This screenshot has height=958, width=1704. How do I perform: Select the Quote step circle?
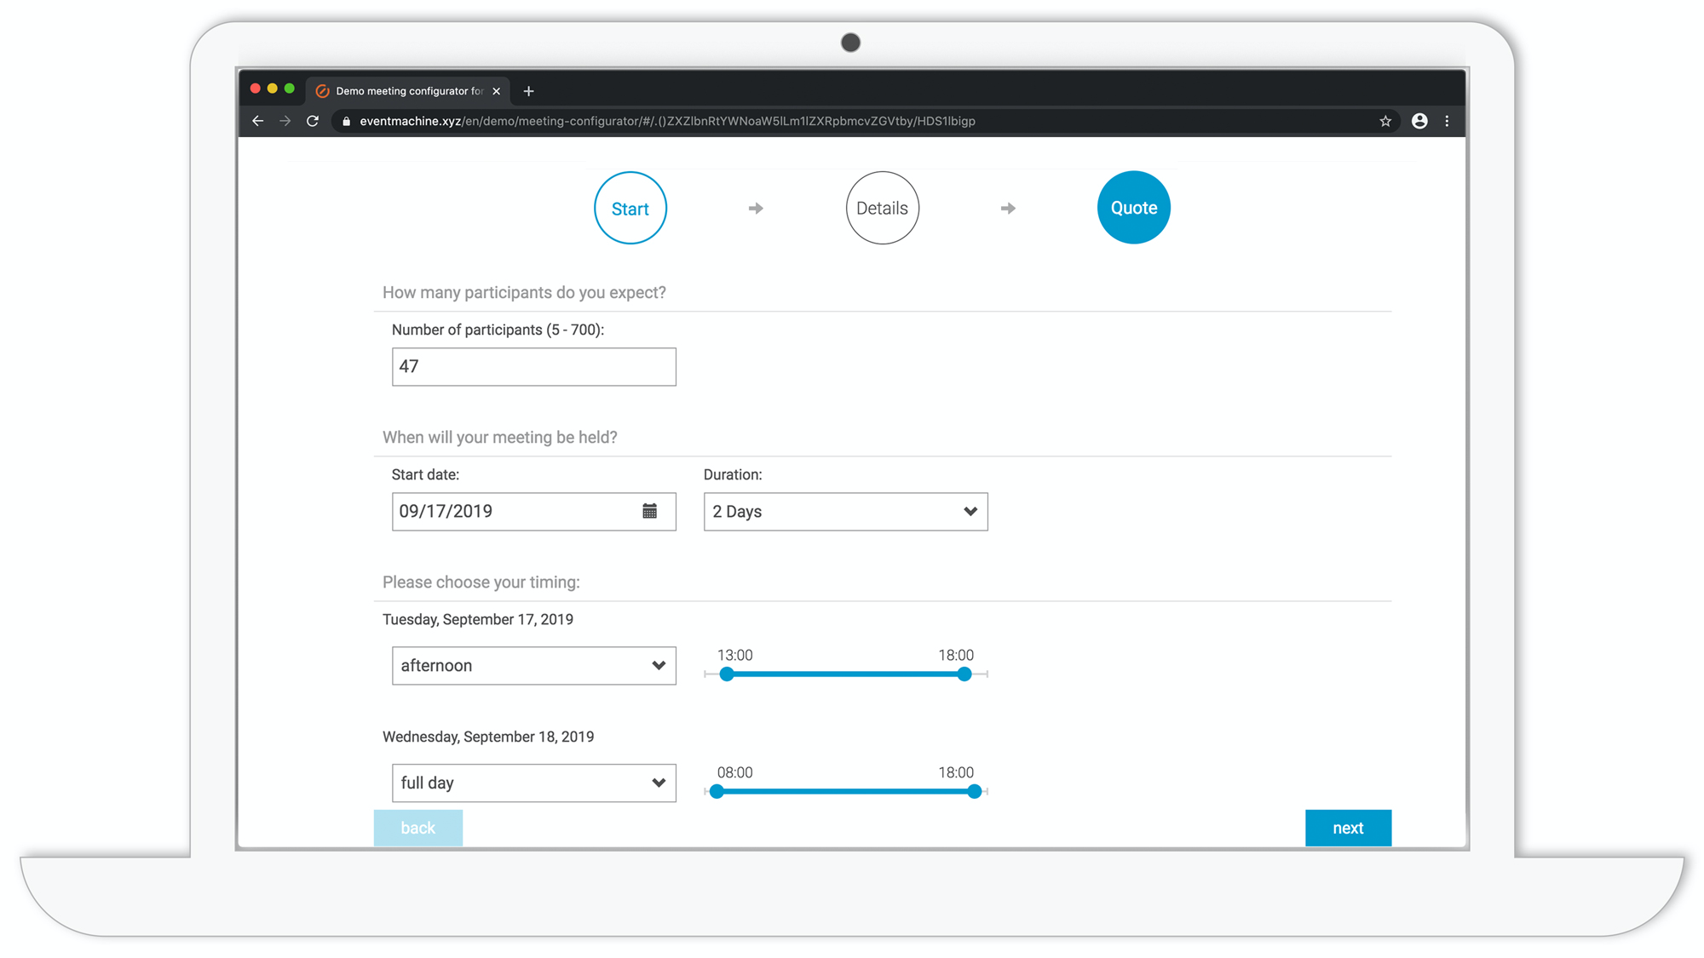click(1133, 207)
